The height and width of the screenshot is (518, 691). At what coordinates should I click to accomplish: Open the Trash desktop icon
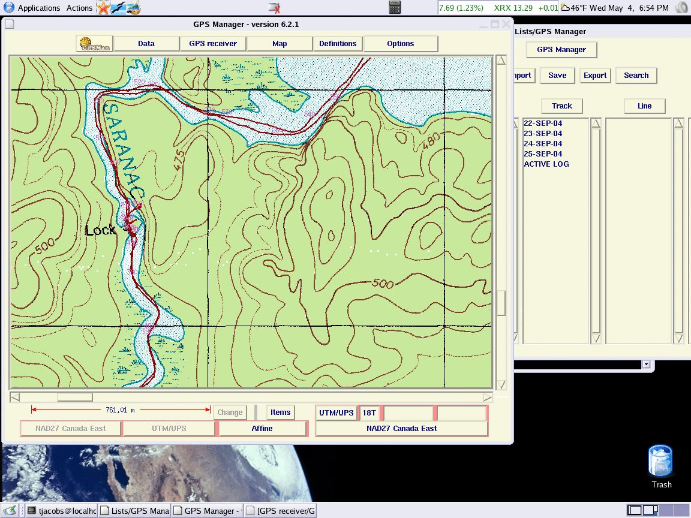[x=661, y=466]
